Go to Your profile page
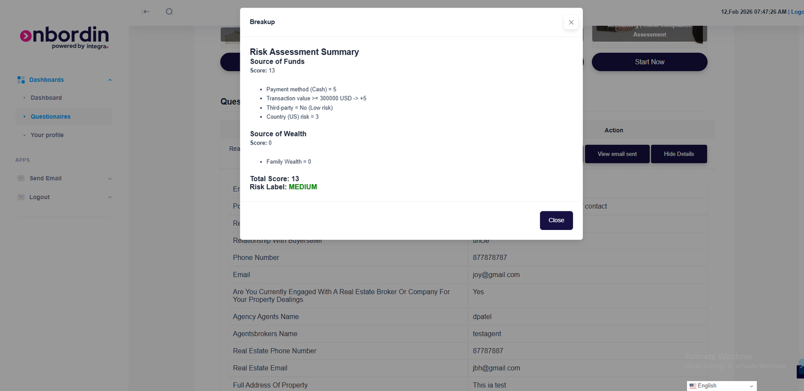The height and width of the screenshot is (391, 804). [47, 135]
